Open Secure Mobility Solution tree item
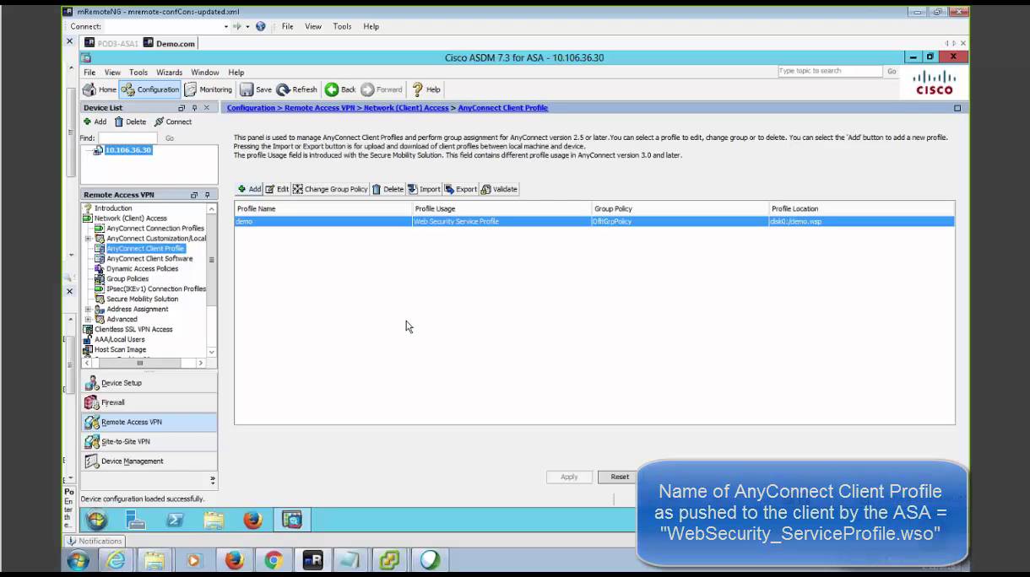The width and height of the screenshot is (1030, 577). coord(142,299)
